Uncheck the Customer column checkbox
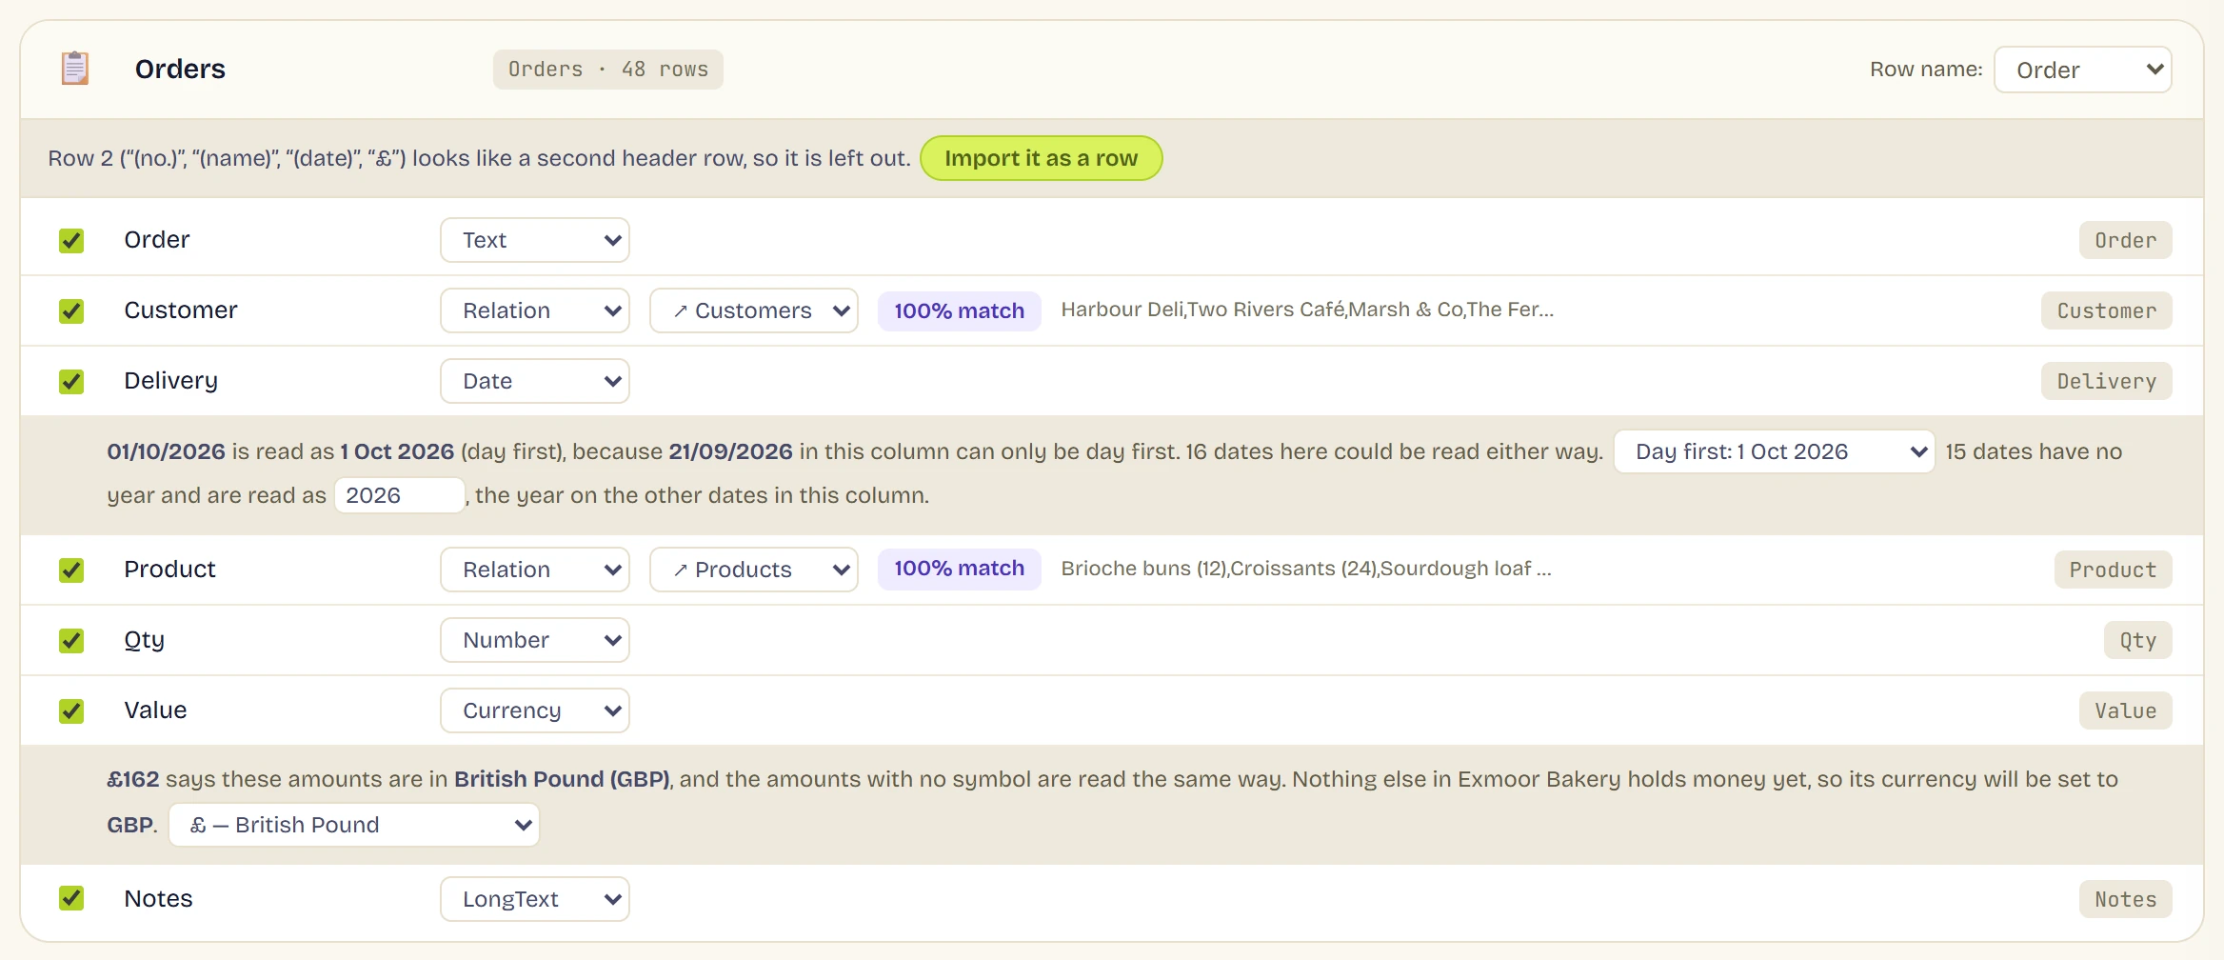This screenshot has height=960, width=2224. [71, 310]
